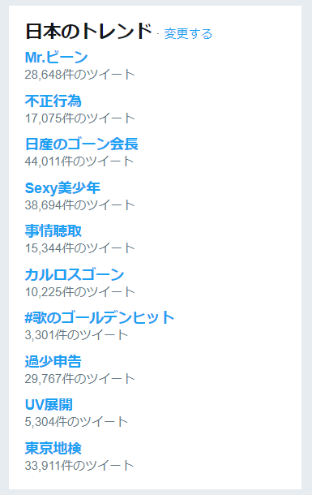Click the 日本のトレンド heading
Viewport: 312px width, 495px height.
(88, 32)
